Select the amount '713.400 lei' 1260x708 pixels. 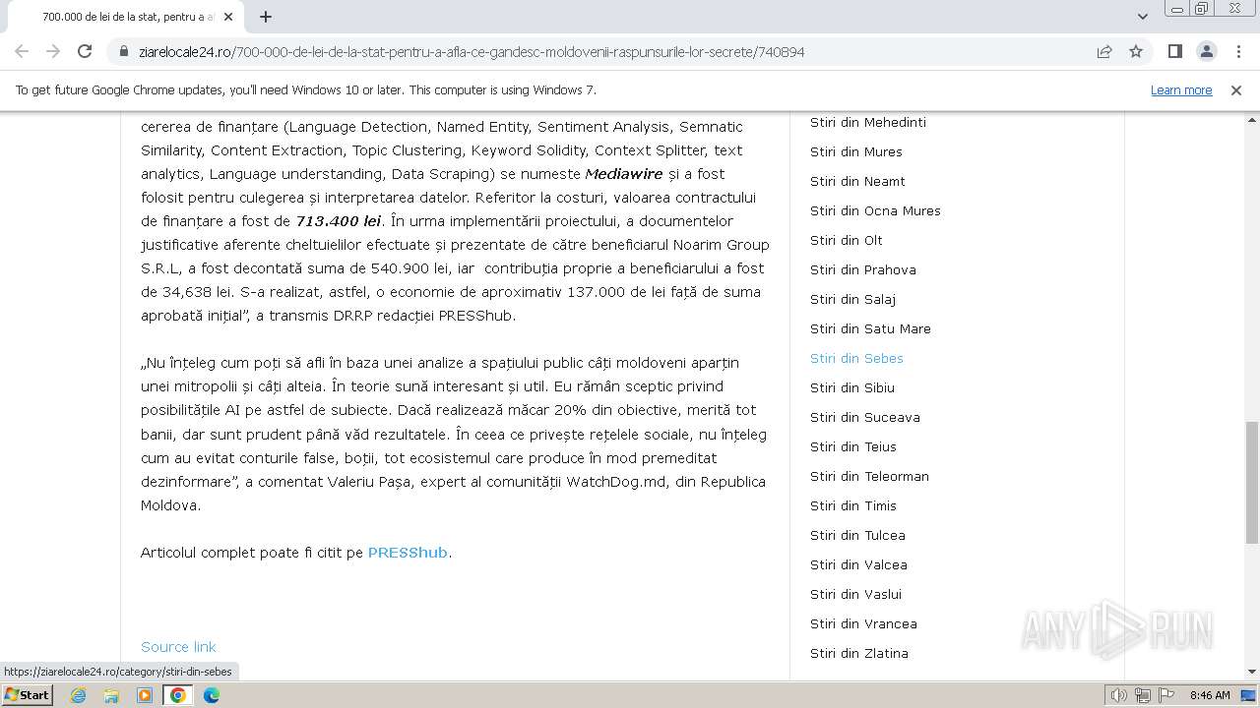tap(339, 221)
